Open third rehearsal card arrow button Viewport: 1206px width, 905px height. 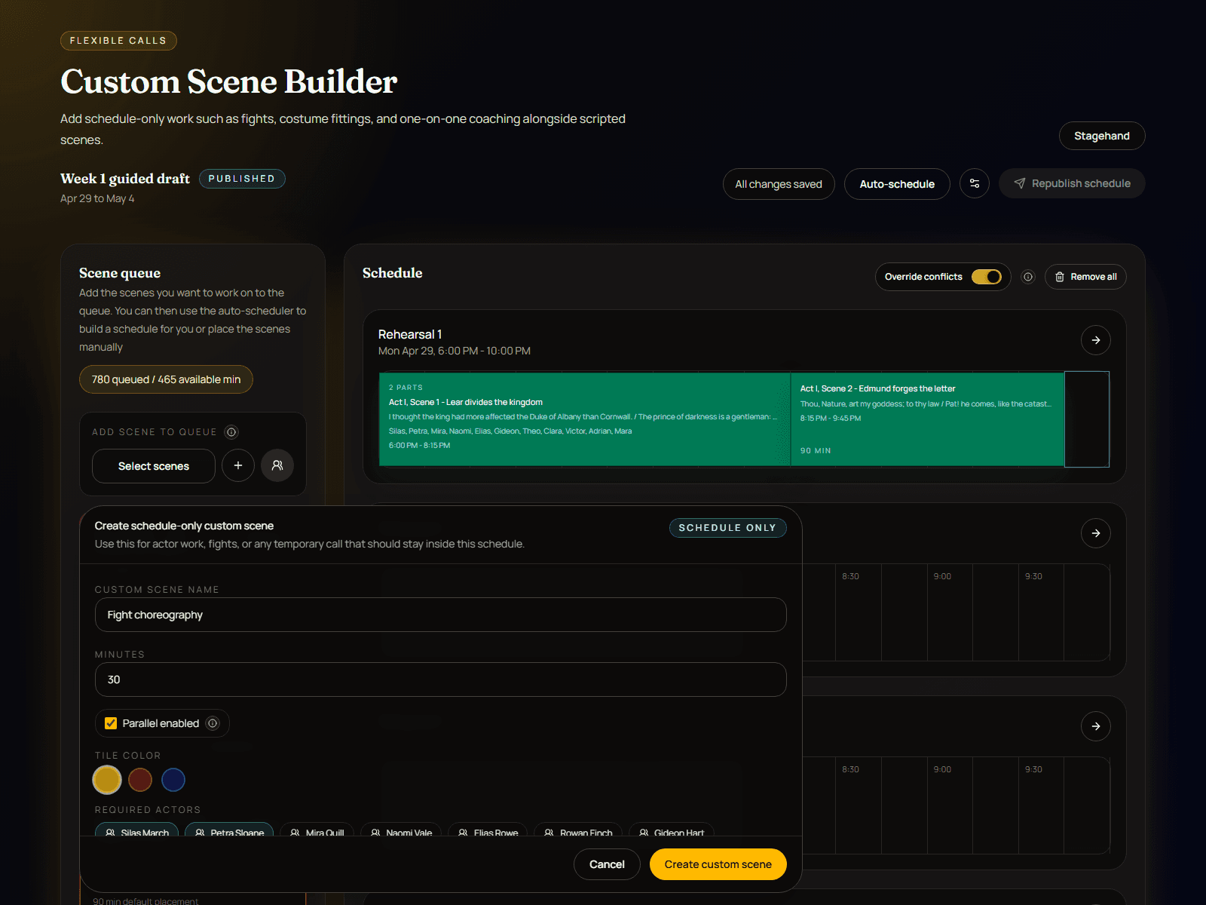tap(1096, 726)
